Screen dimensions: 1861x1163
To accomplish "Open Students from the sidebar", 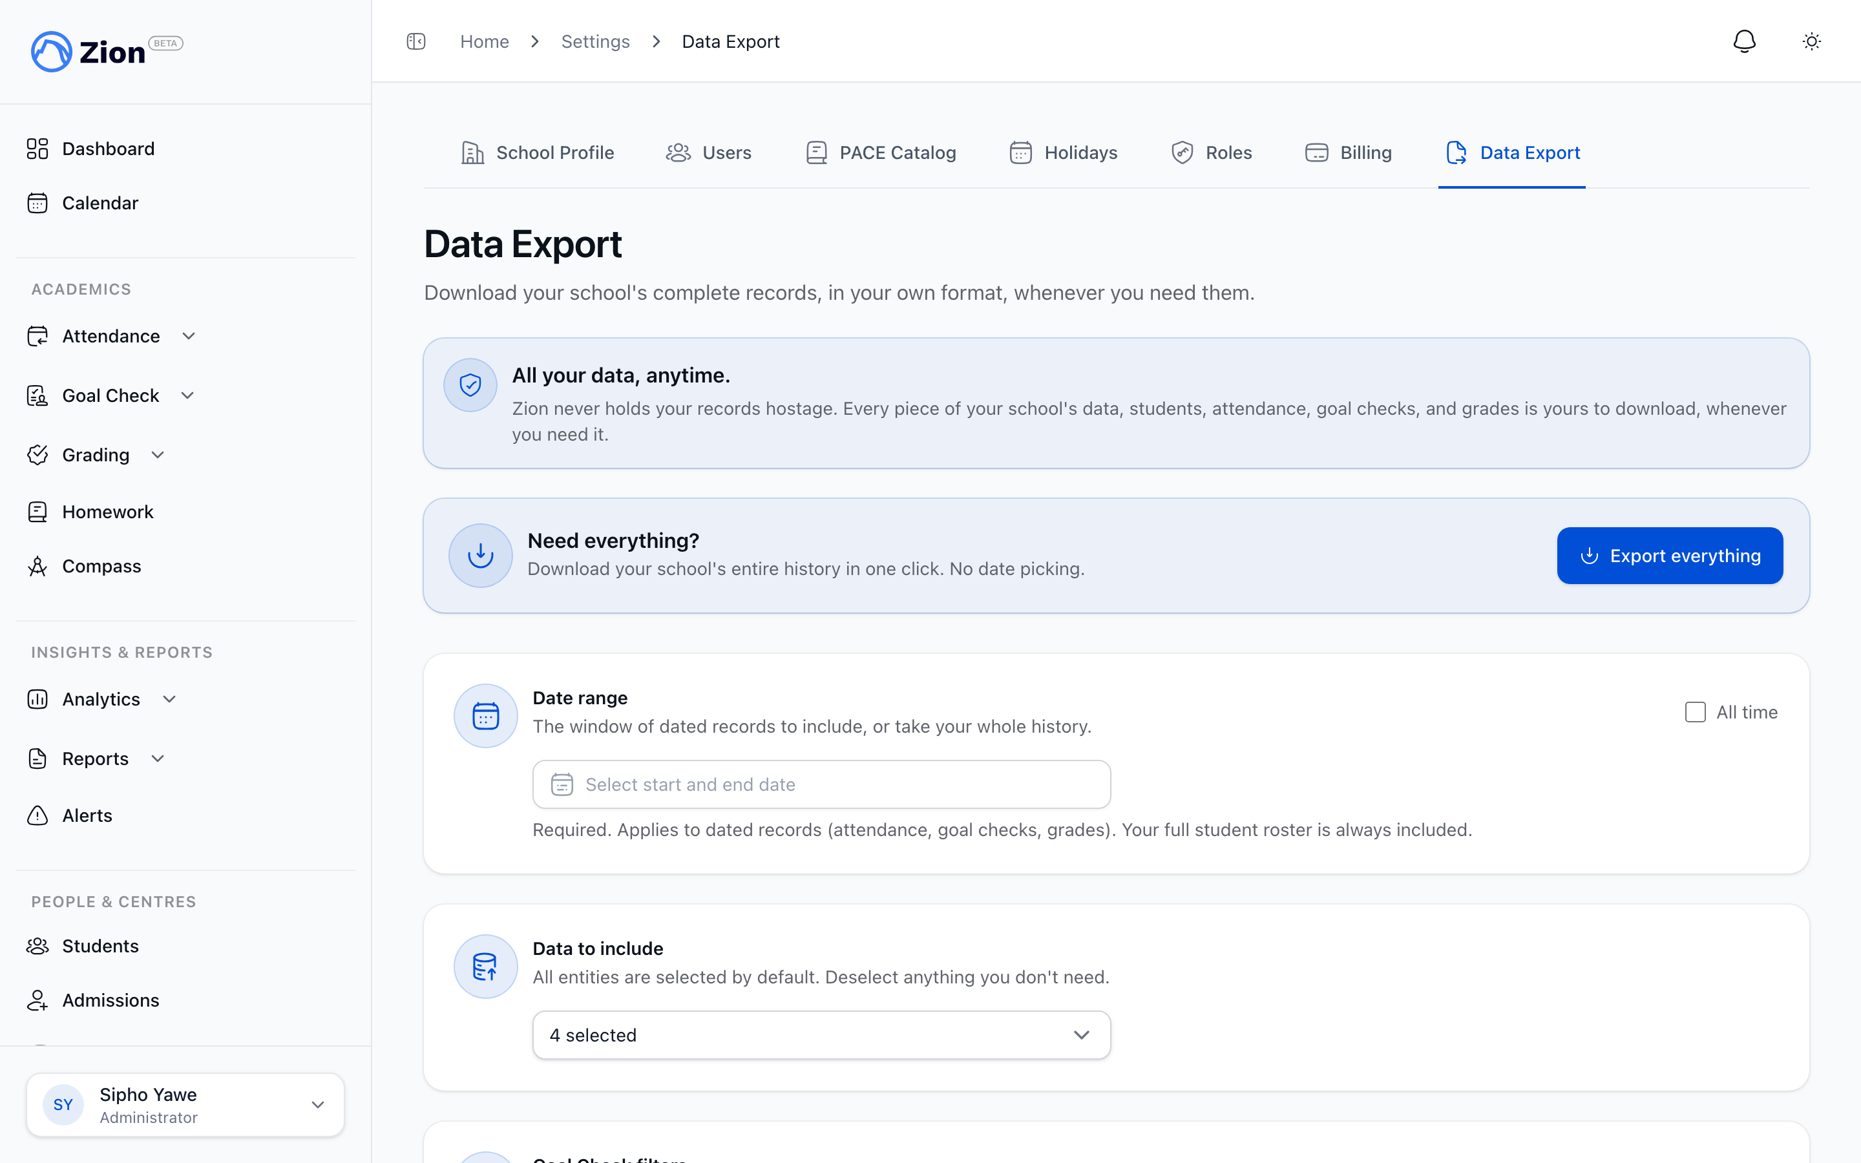I will 100,946.
